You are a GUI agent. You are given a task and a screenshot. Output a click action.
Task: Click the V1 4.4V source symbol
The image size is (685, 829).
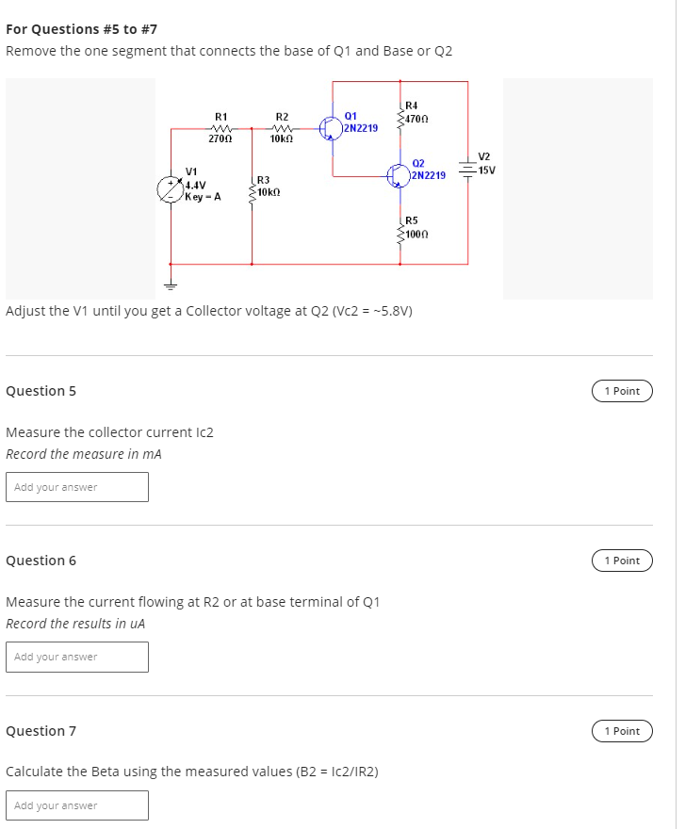coord(171,187)
